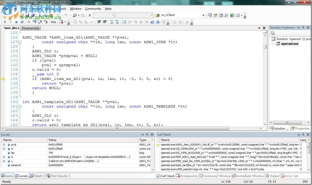Click the Save All toolbar icon
The image size is (312, 185).
coord(32,15)
